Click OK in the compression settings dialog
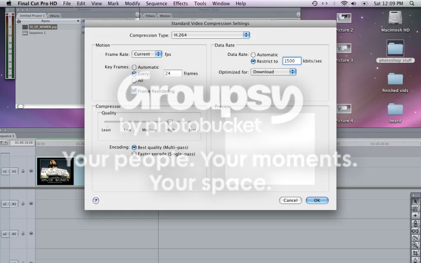This screenshot has height=263, width=421. click(317, 200)
